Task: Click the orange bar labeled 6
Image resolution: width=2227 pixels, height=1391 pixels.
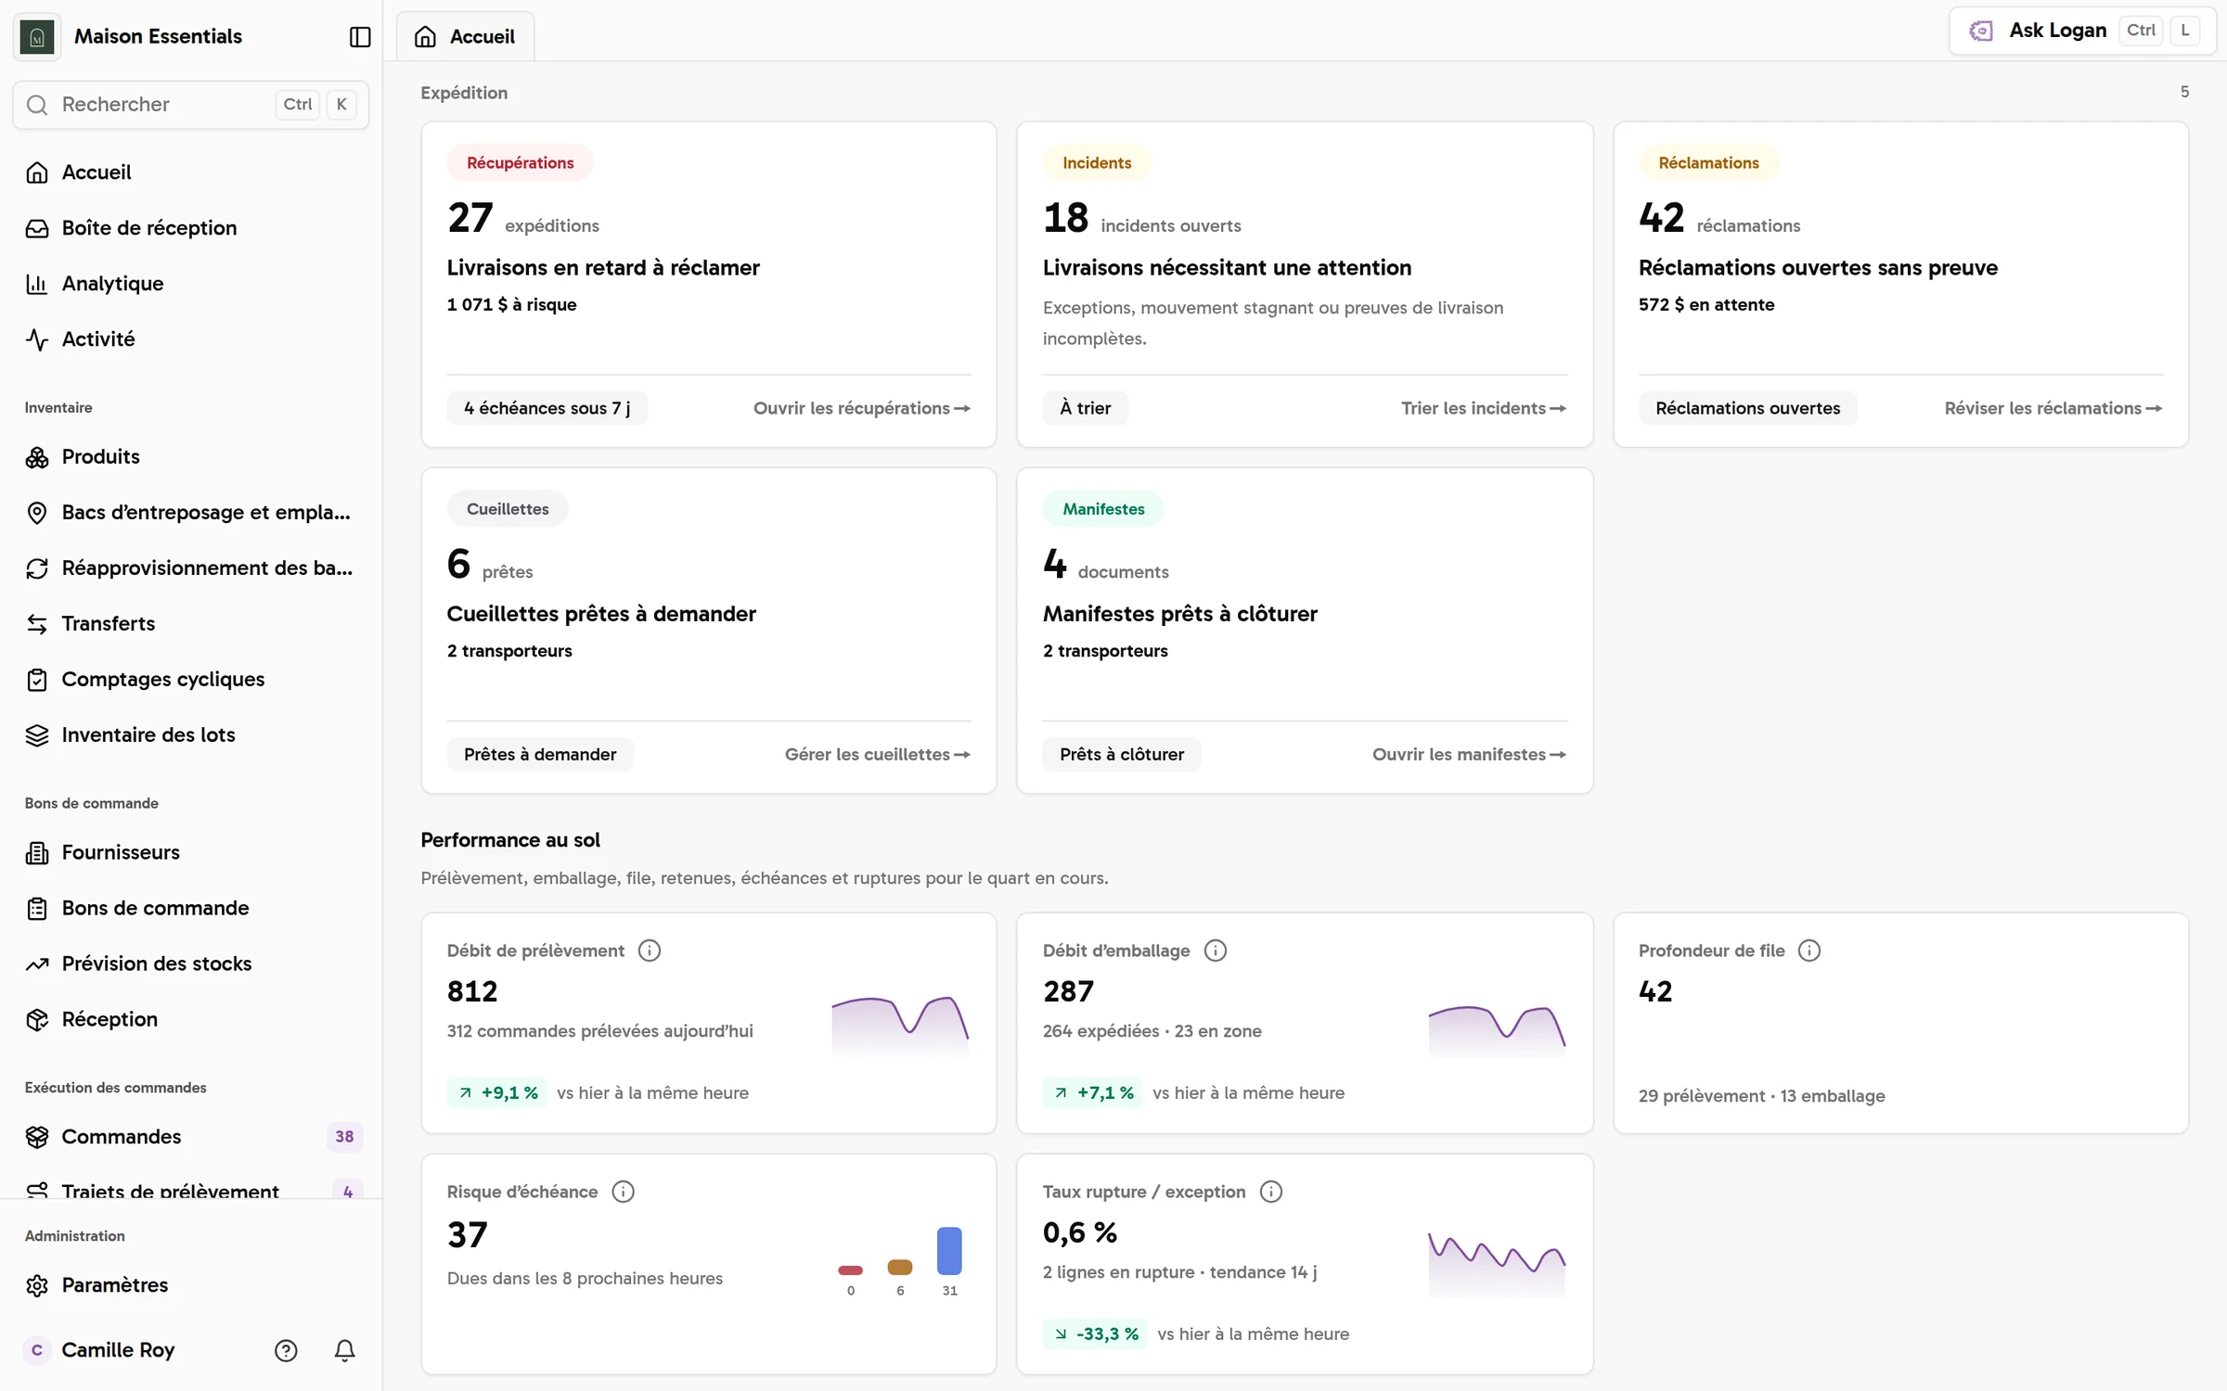Action: pos(900,1268)
